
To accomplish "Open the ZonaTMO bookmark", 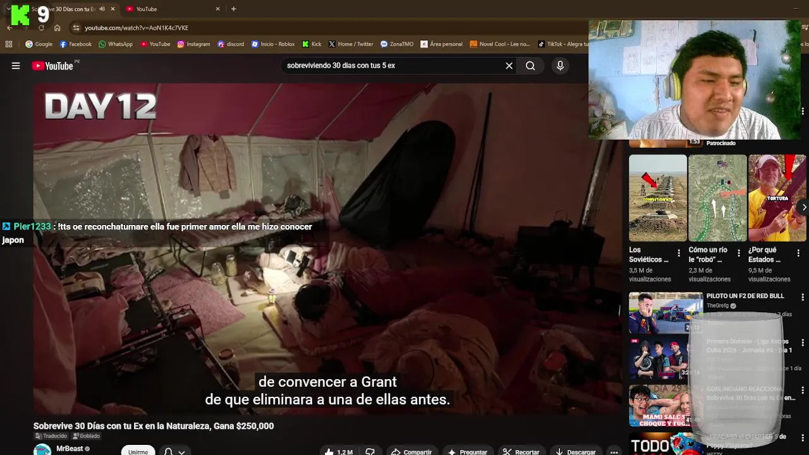I will [397, 44].
